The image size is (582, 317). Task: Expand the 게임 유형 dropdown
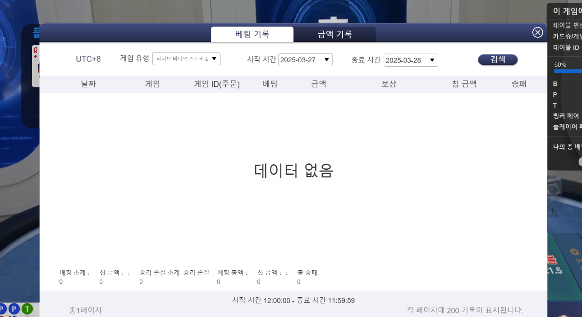(186, 59)
